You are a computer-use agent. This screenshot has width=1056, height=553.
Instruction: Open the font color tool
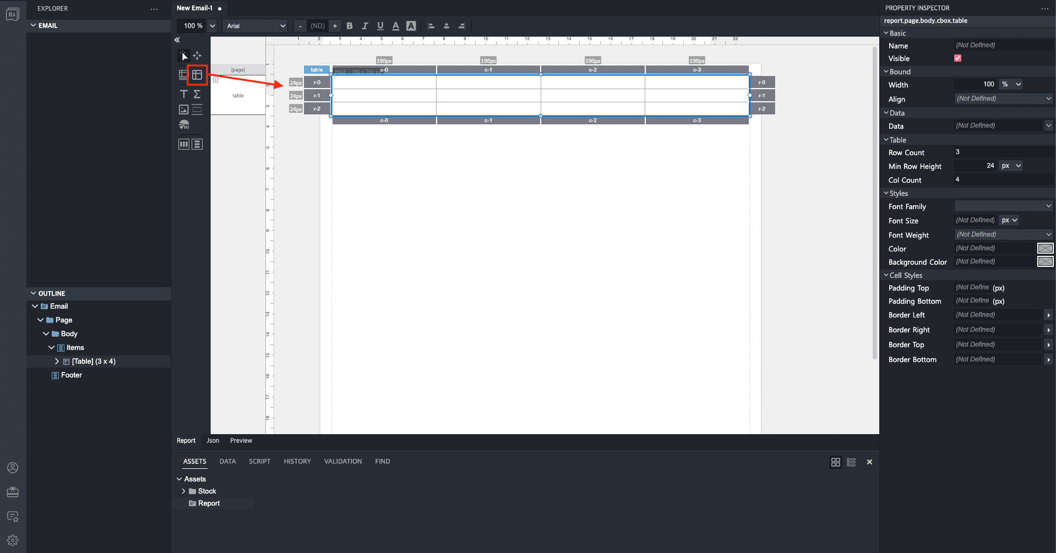[x=395, y=26]
